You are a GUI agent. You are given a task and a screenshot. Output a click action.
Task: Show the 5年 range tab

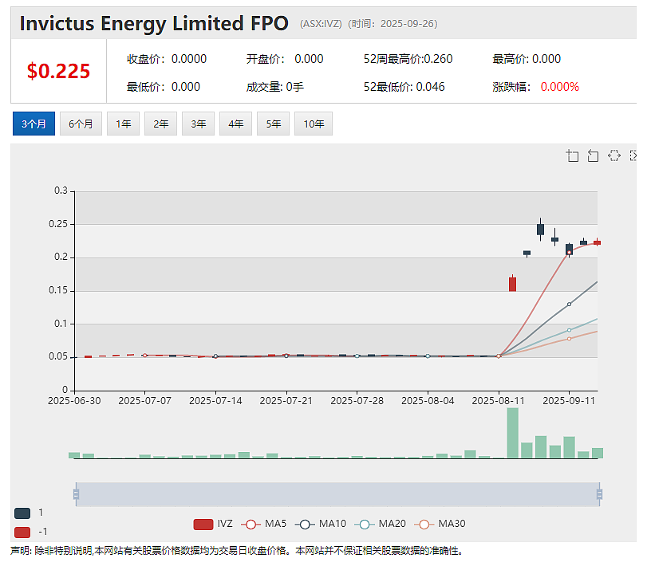point(273,124)
